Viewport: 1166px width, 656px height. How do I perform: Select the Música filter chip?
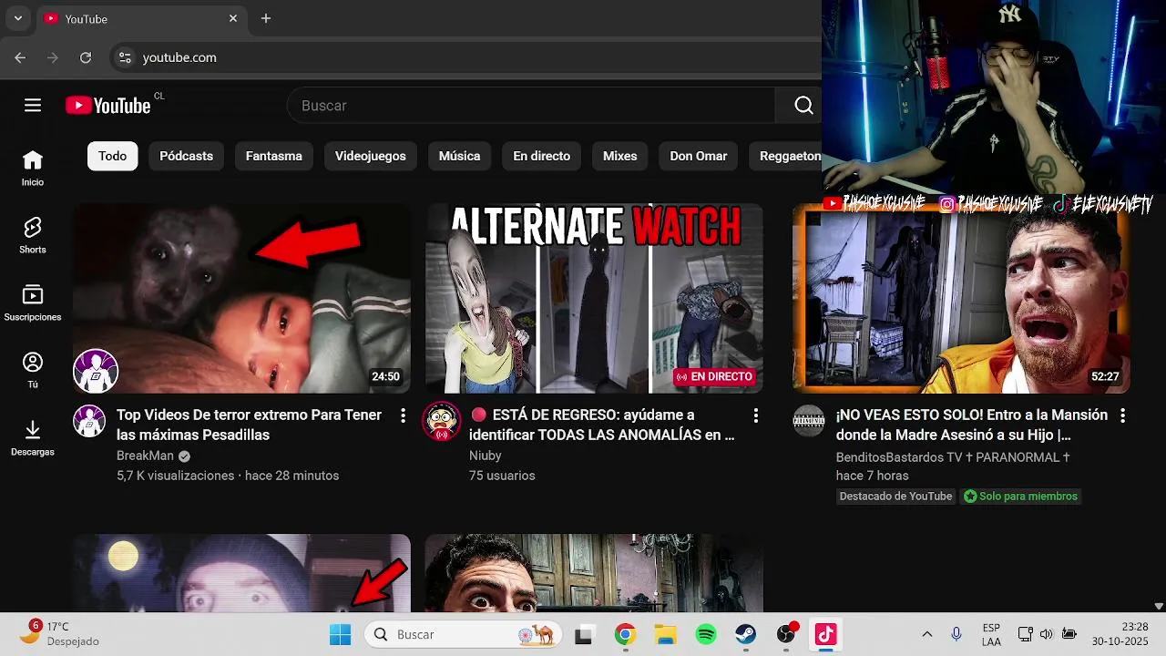(x=459, y=156)
